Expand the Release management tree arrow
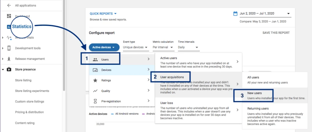312x132 pixels. pyautogui.click(x=3, y=59)
